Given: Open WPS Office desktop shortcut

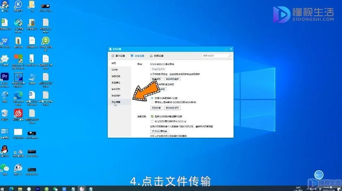Looking at the screenshot, I should click(5, 42).
